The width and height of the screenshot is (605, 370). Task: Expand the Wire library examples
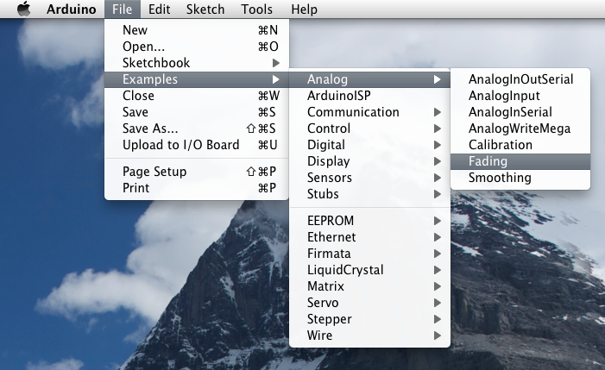coord(369,336)
